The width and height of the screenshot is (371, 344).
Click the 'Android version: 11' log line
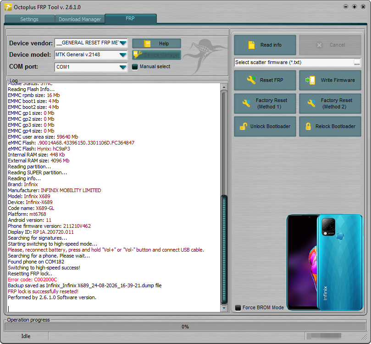[x=29, y=220]
